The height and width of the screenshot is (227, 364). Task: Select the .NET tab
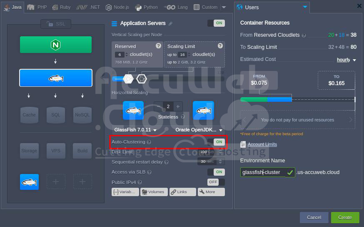point(88,7)
